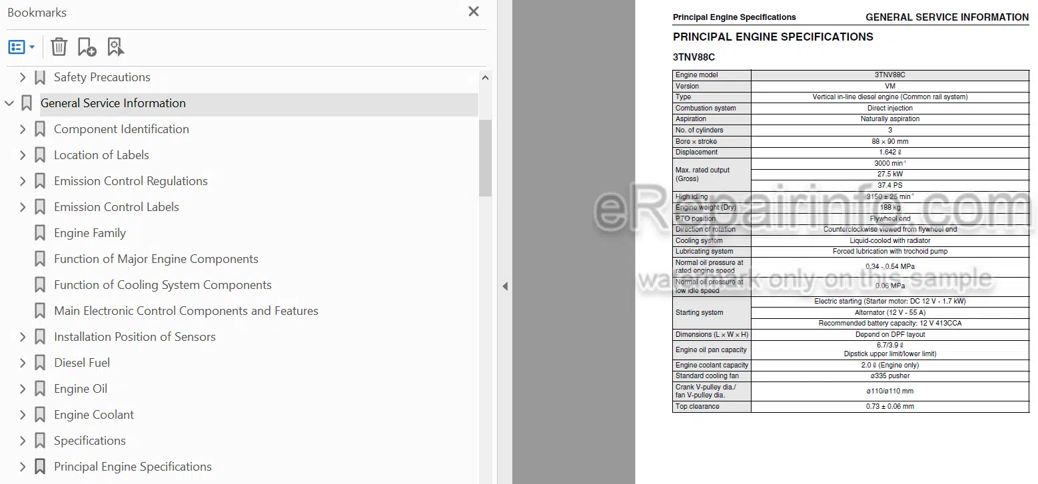Click the Principal Engine Specifications bookmark icon
Screen dimensions: 1038x484
coord(40,467)
